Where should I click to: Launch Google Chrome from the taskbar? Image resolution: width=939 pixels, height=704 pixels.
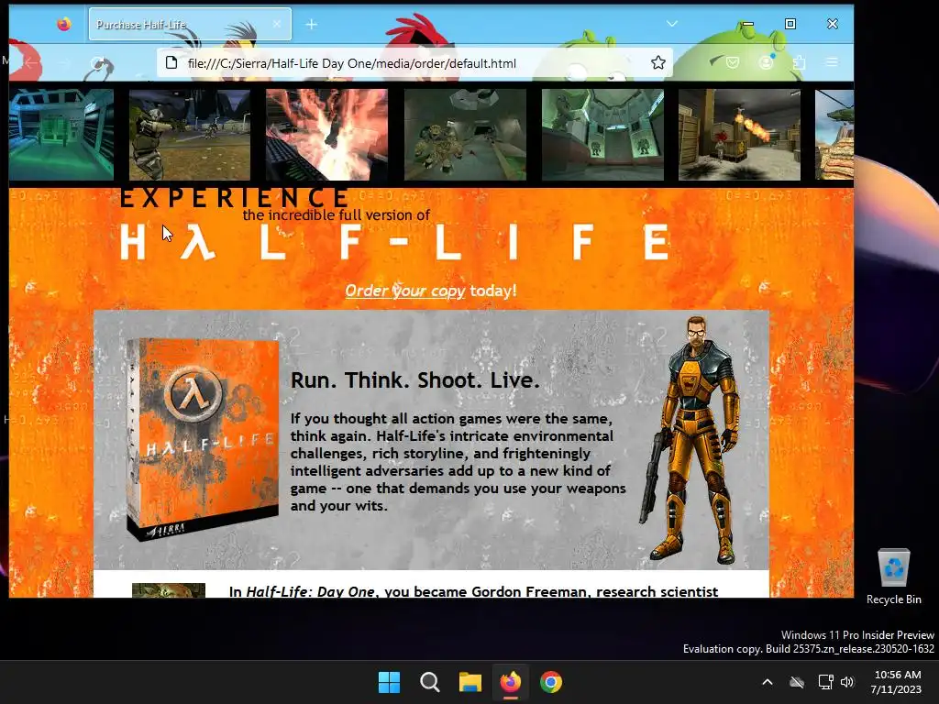[x=551, y=682]
